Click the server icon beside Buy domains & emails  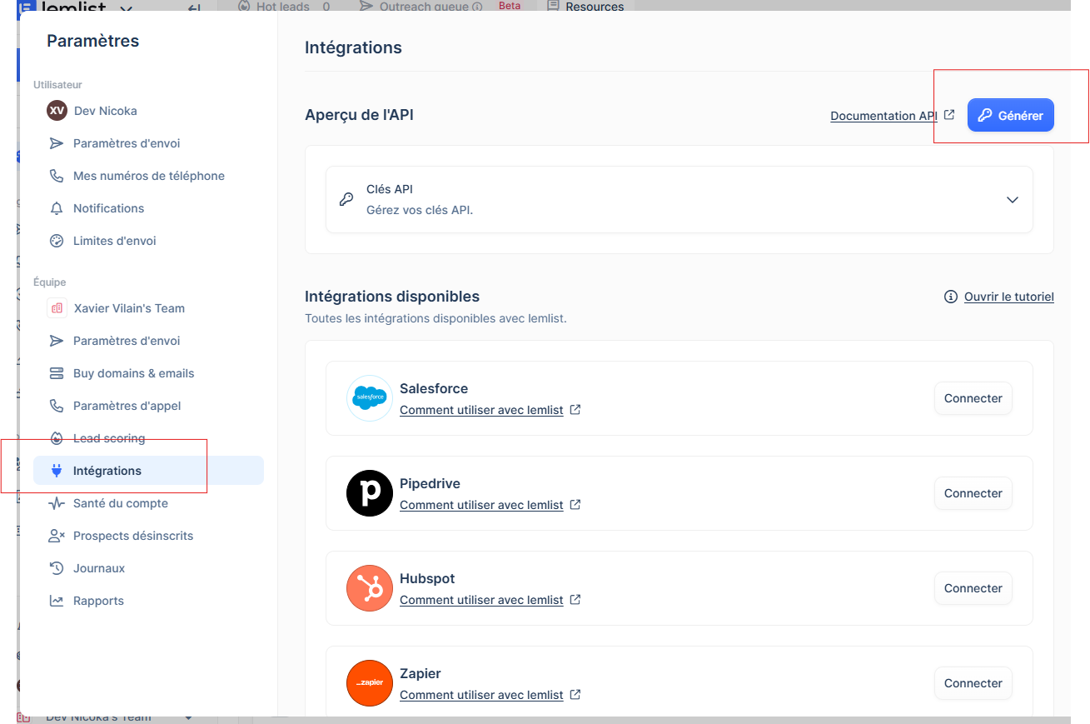click(x=57, y=373)
